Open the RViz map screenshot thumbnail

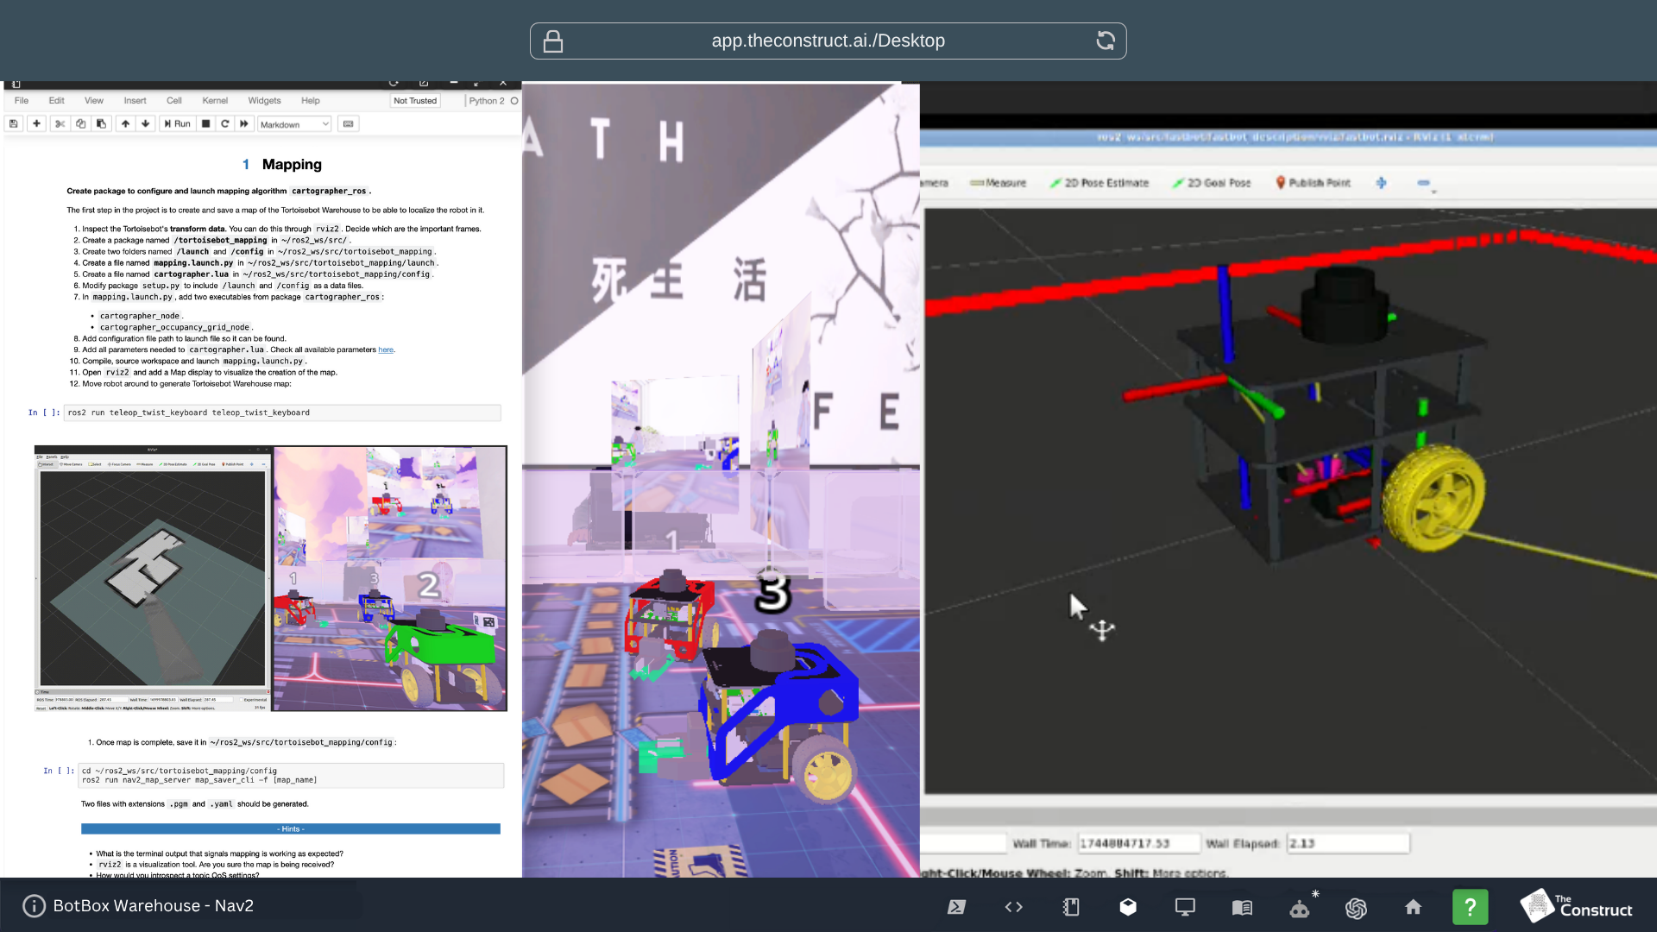[153, 578]
